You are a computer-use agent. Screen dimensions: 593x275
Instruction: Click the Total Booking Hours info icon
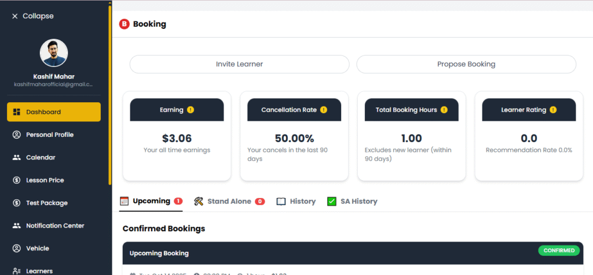coord(444,110)
